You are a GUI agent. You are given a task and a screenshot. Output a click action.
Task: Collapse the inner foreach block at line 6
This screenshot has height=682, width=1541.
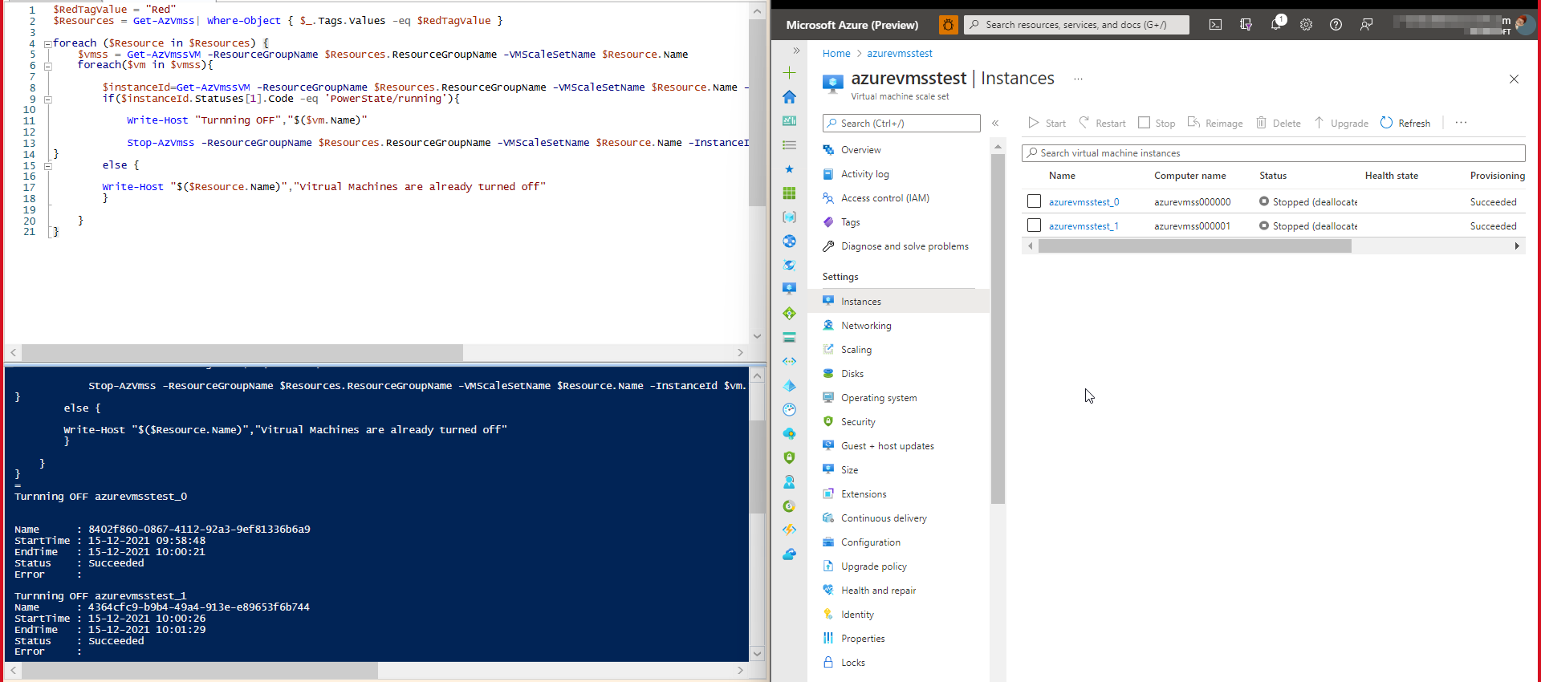pyautogui.click(x=47, y=66)
